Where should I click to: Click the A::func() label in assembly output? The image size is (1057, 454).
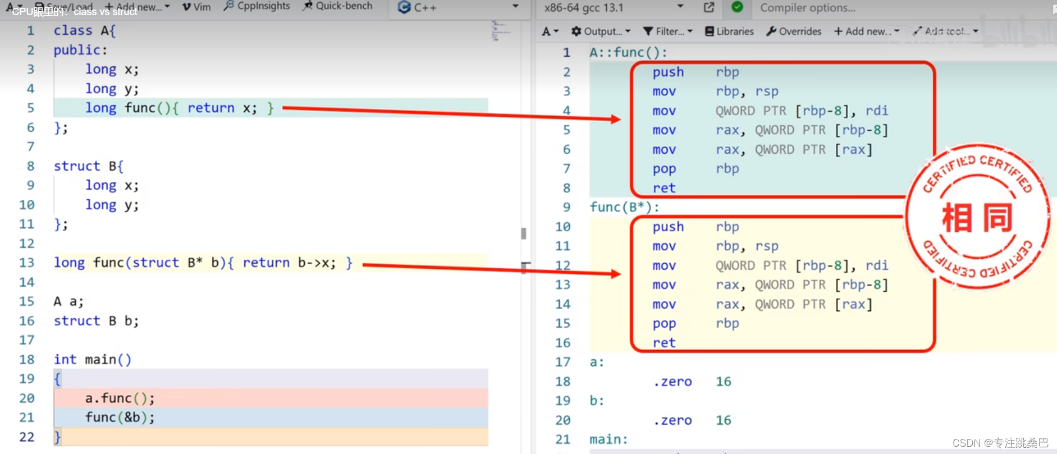[x=628, y=53]
